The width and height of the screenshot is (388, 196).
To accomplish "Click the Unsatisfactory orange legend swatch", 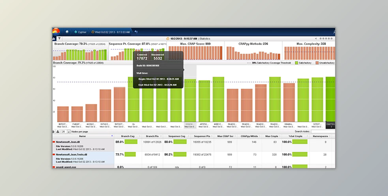I will pos(317,63).
